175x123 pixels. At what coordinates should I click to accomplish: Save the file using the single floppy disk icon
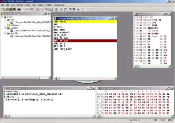point(10,9)
